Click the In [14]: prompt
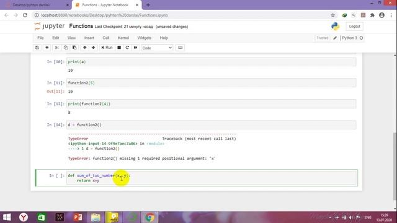The image size is (397, 223). [x=55, y=125]
